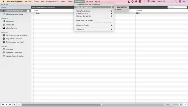Click the VLC cone menu bar icon
This screenshot has height=107, width=188.
pos(129,1)
